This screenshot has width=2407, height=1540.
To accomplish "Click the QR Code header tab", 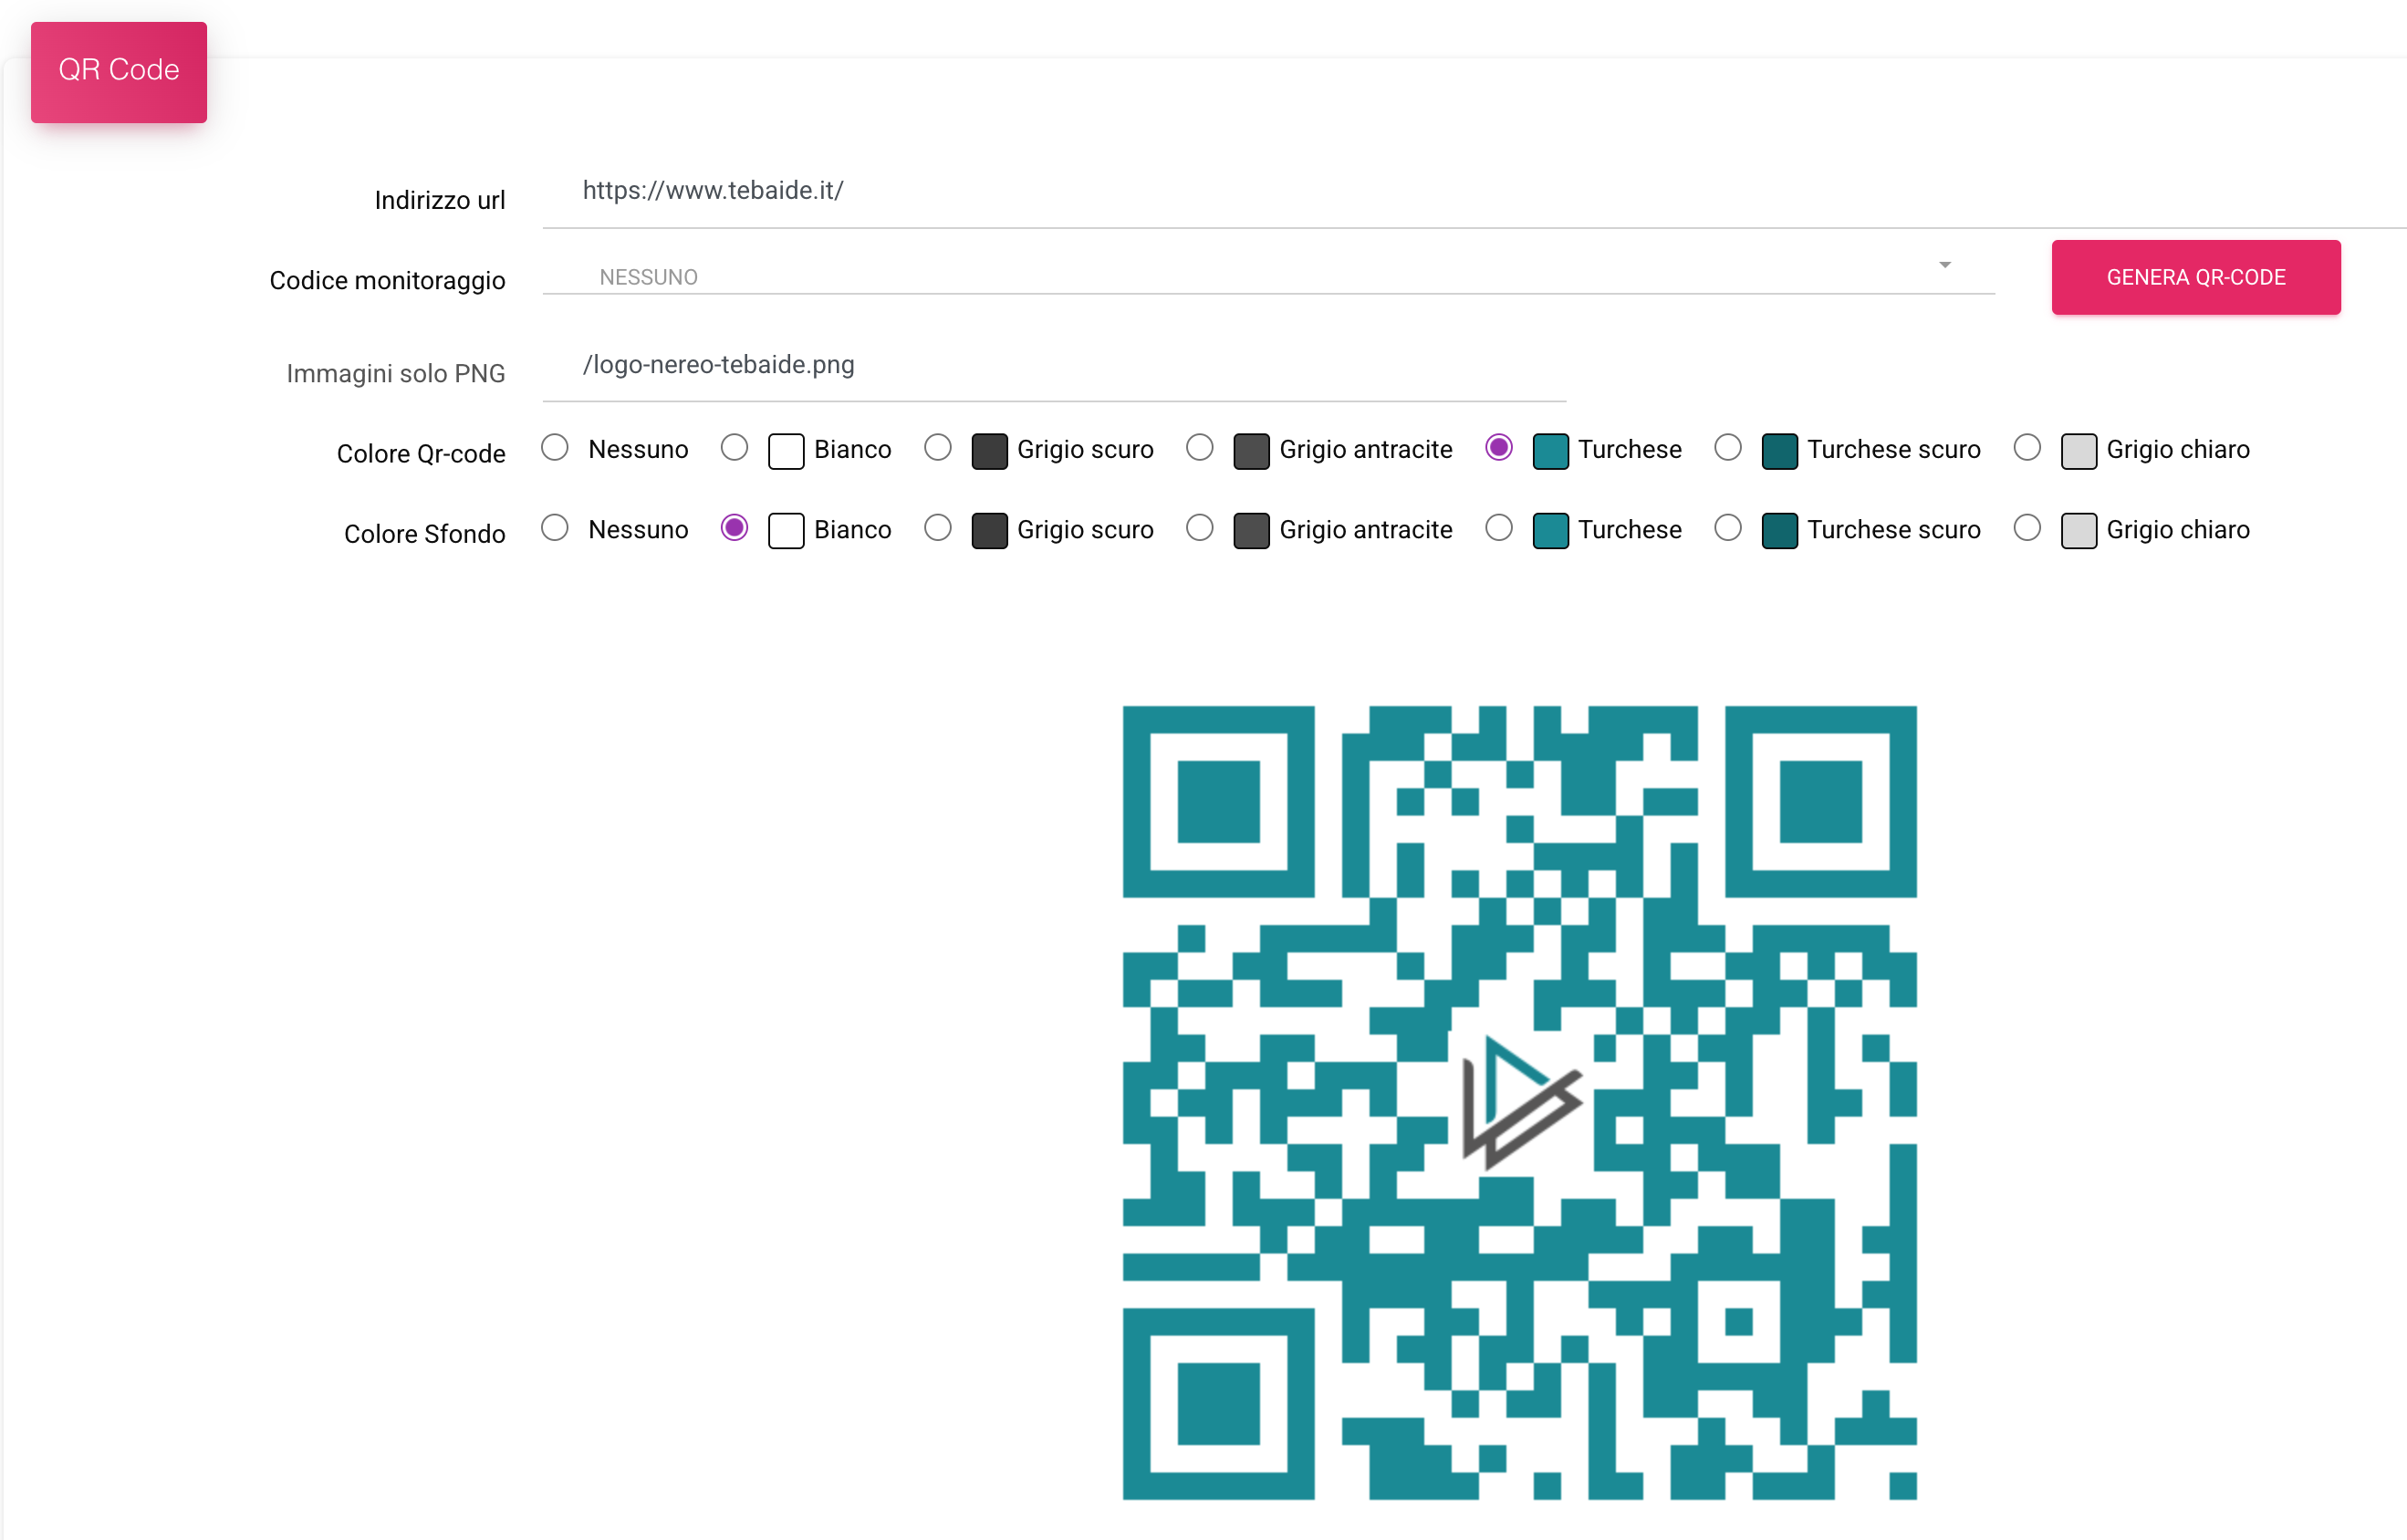I will pos(119,72).
